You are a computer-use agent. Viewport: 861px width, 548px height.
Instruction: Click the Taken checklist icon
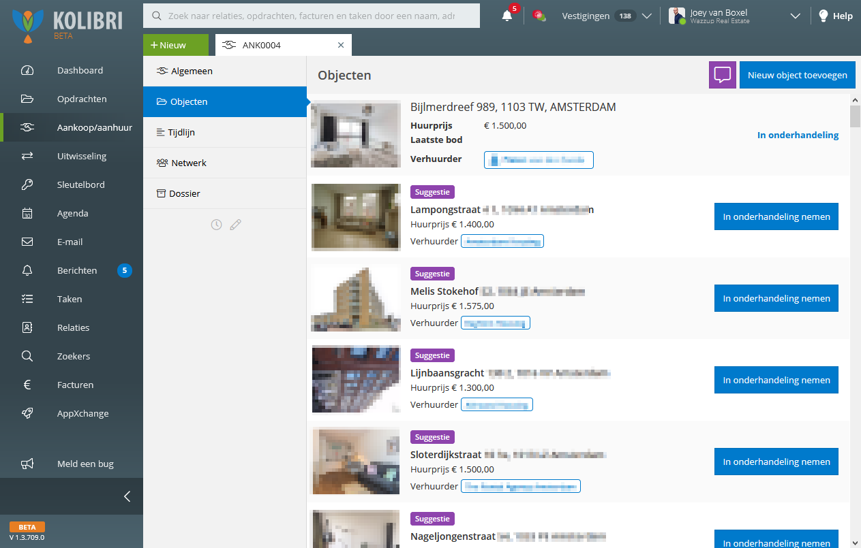point(27,299)
